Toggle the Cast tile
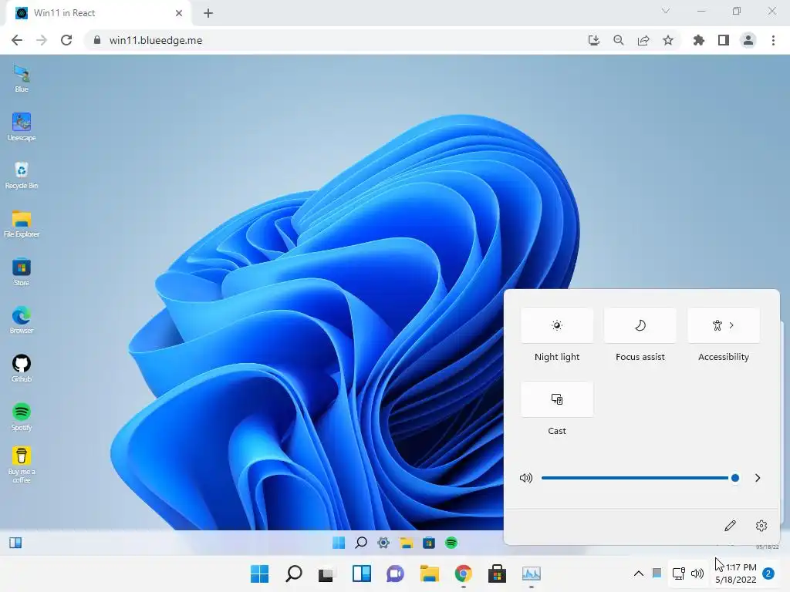The width and height of the screenshot is (790, 592). (x=557, y=399)
